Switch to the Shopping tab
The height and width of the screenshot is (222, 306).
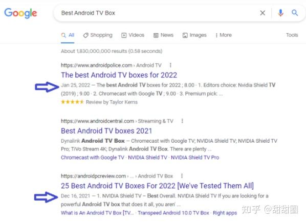point(98,35)
